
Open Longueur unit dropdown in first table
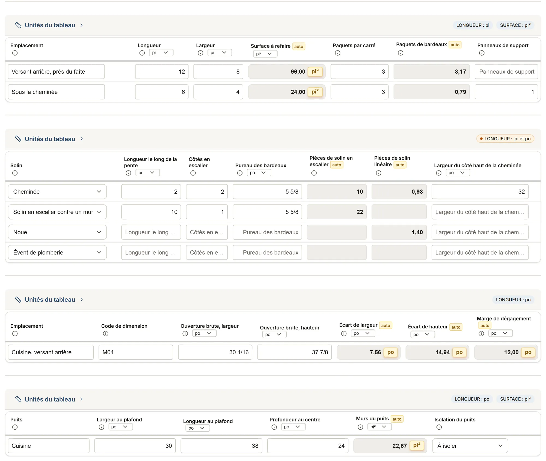click(x=161, y=53)
